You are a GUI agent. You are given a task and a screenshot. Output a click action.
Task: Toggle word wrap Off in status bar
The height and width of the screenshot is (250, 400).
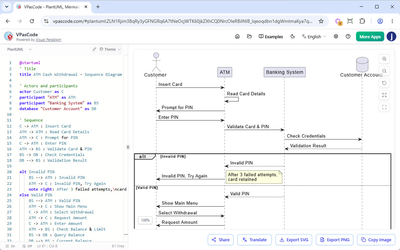(x=27, y=246)
